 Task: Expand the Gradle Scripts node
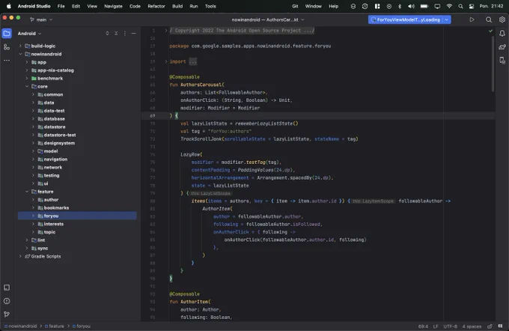point(20,256)
